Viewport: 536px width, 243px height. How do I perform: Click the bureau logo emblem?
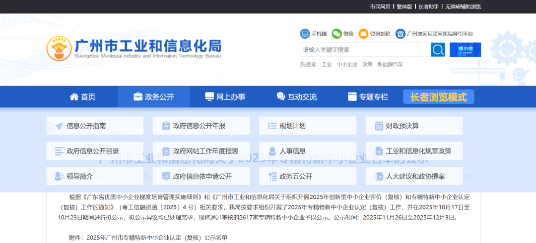pyautogui.click(x=59, y=49)
